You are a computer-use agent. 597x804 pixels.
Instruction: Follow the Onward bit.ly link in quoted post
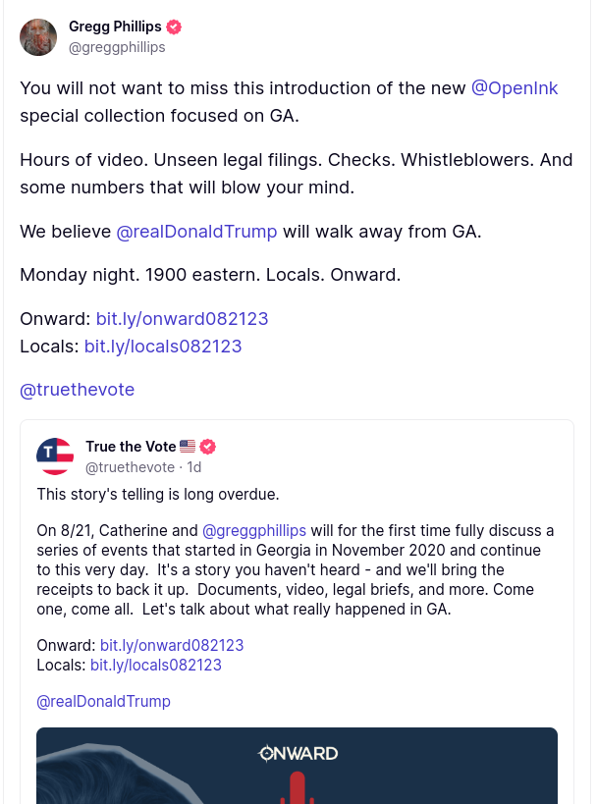pos(172,645)
